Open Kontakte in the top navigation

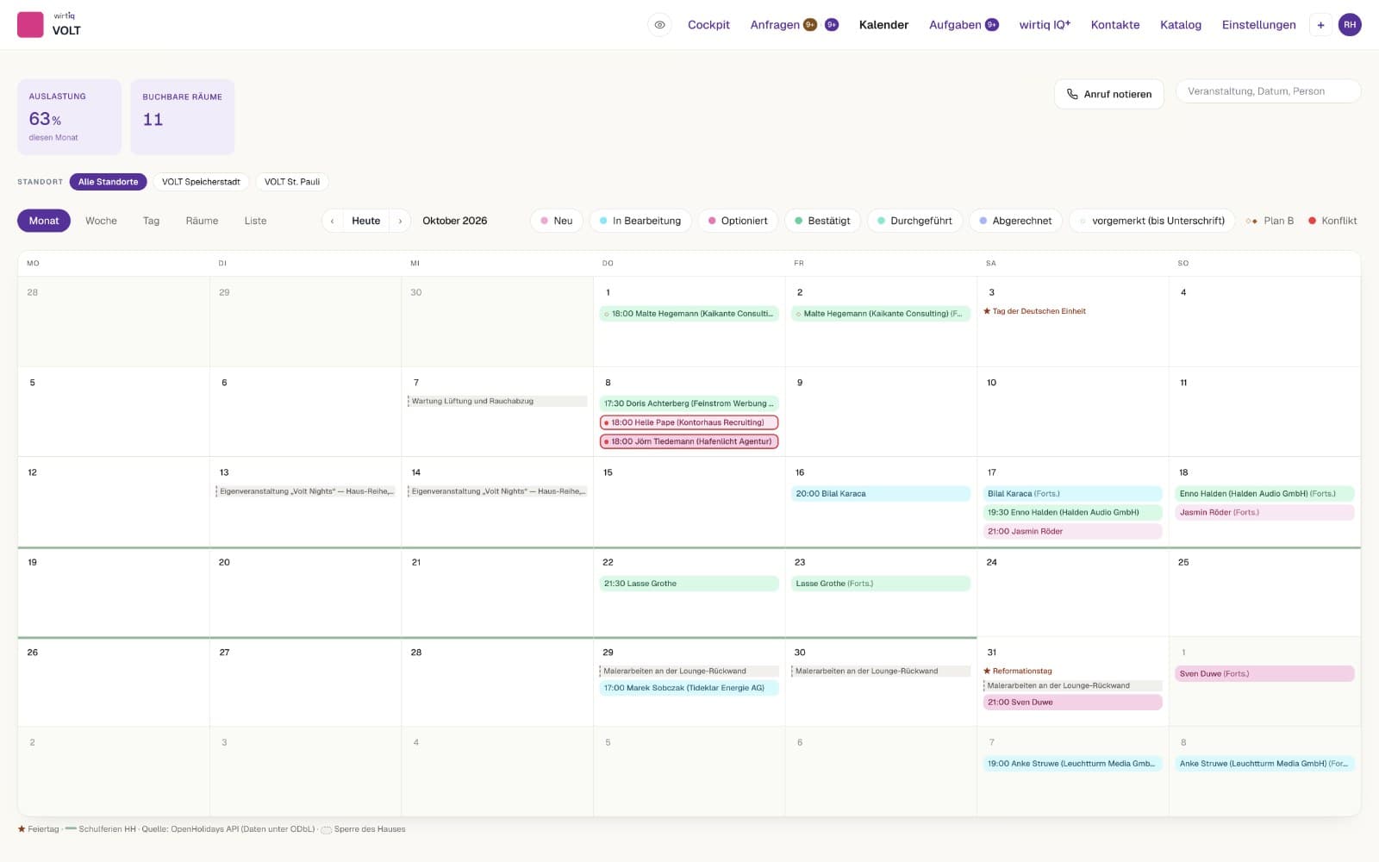[1115, 25]
